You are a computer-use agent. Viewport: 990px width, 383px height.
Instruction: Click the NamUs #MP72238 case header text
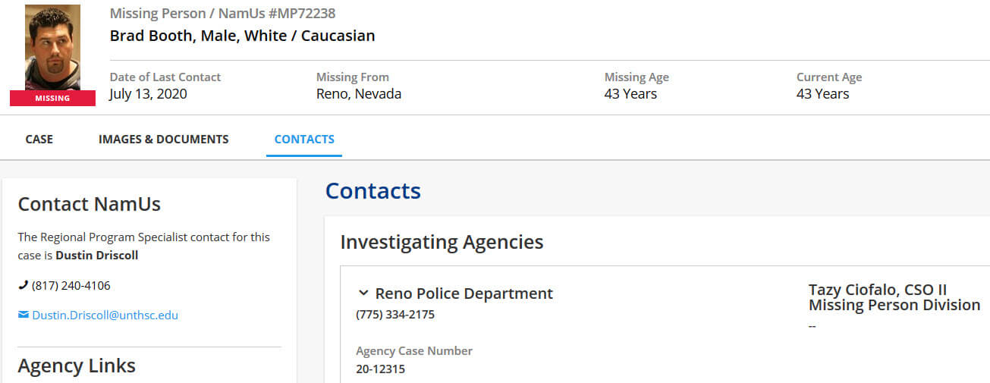(x=222, y=14)
